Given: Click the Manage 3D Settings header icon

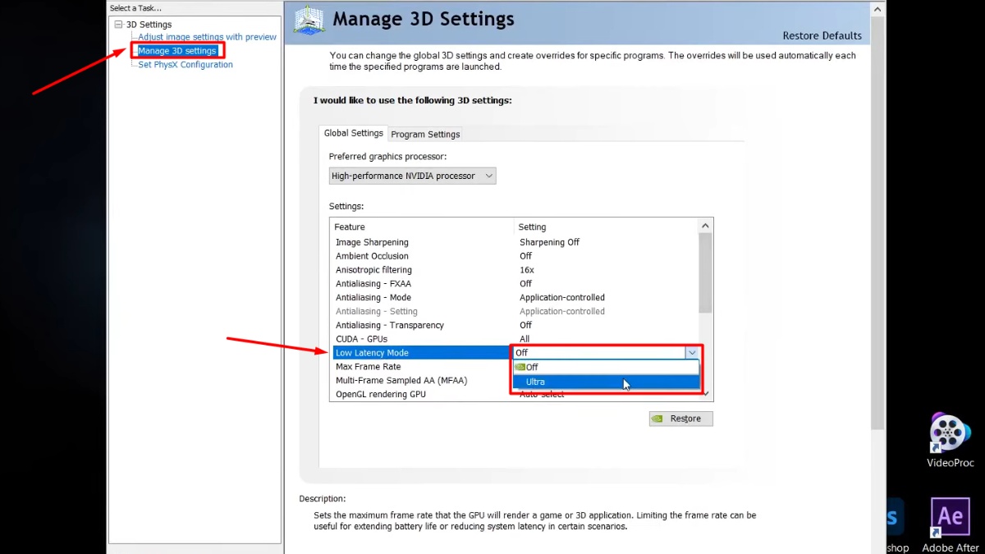Looking at the screenshot, I should [309, 21].
